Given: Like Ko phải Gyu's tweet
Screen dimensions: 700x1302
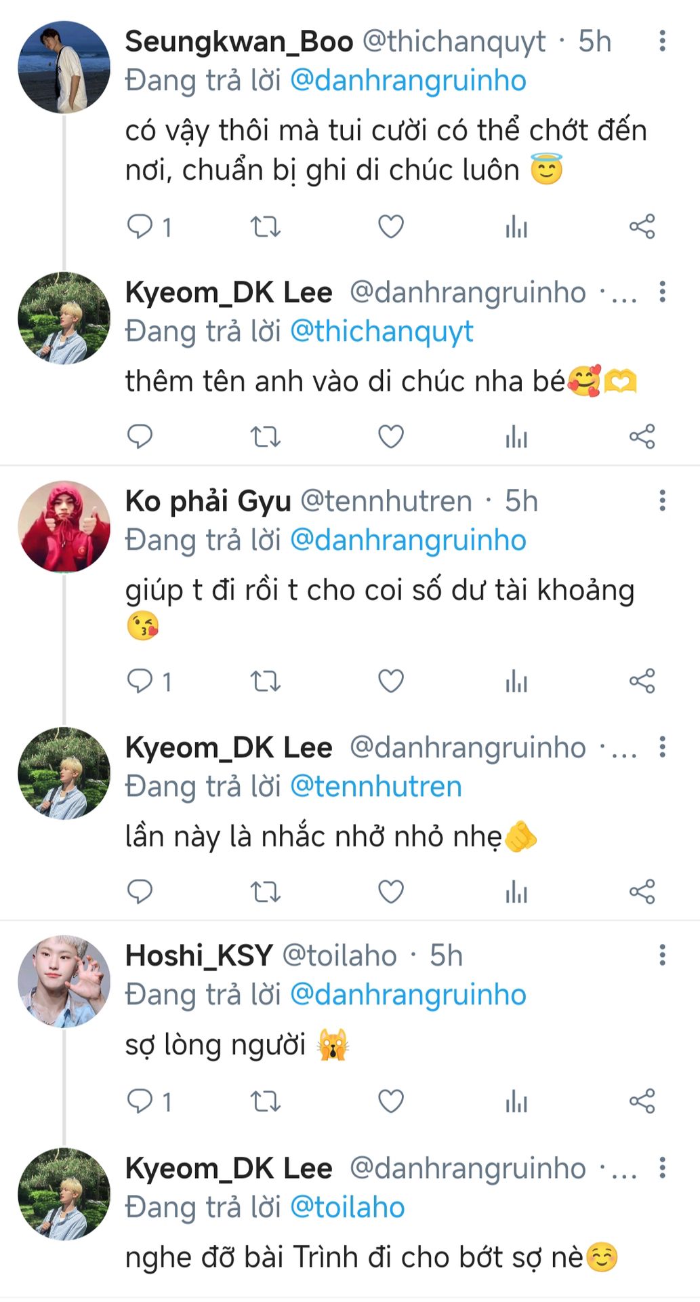Looking at the screenshot, I should point(390,681).
